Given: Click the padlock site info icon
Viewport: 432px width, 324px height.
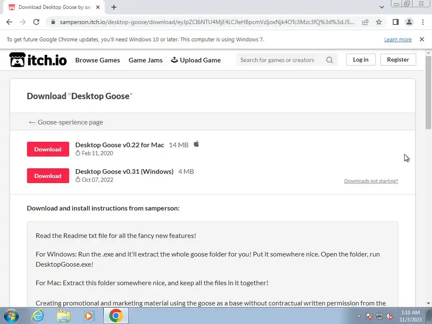Looking at the screenshot, I should click(53, 22).
